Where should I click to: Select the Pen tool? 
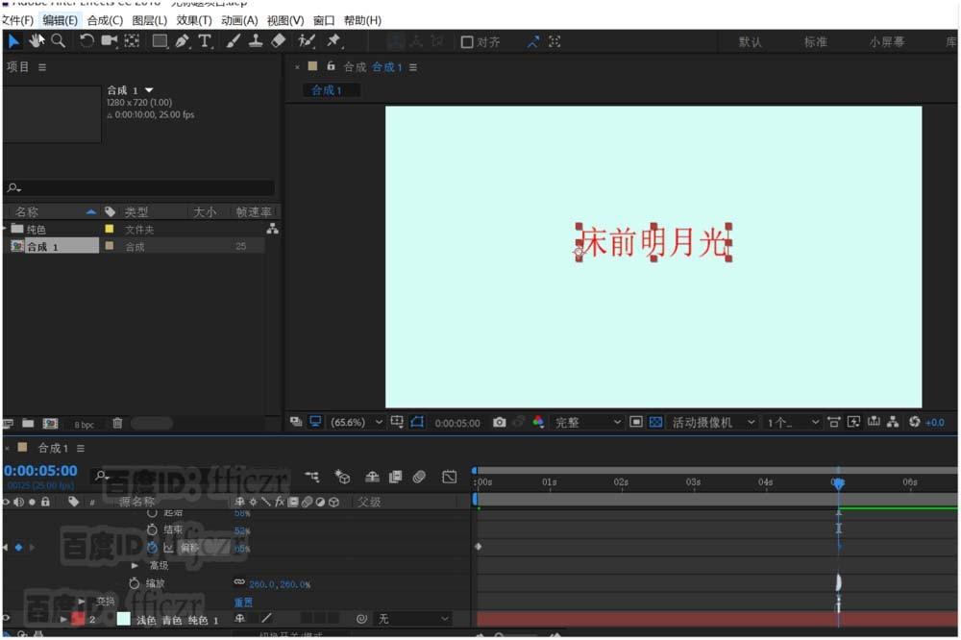coord(181,40)
